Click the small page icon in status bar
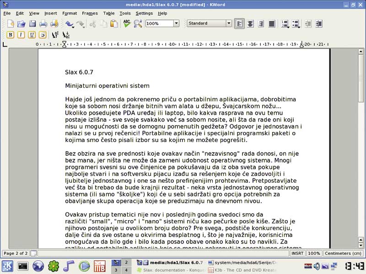This screenshot has width=366, height=274. tap(33, 253)
